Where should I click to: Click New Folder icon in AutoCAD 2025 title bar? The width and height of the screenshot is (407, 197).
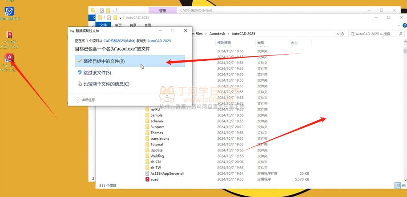pos(115,18)
